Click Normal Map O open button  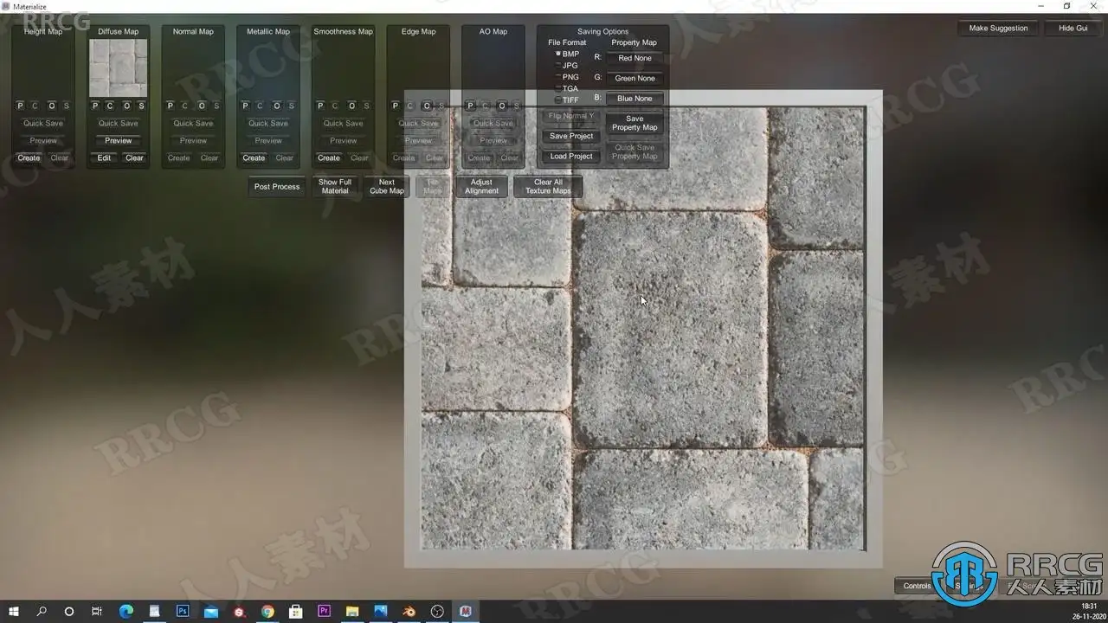pos(202,106)
